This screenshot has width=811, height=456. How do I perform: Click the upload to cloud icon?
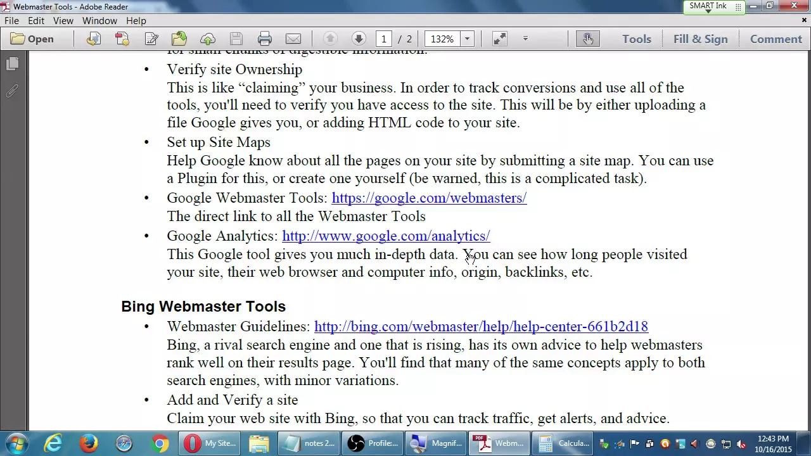tap(208, 39)
